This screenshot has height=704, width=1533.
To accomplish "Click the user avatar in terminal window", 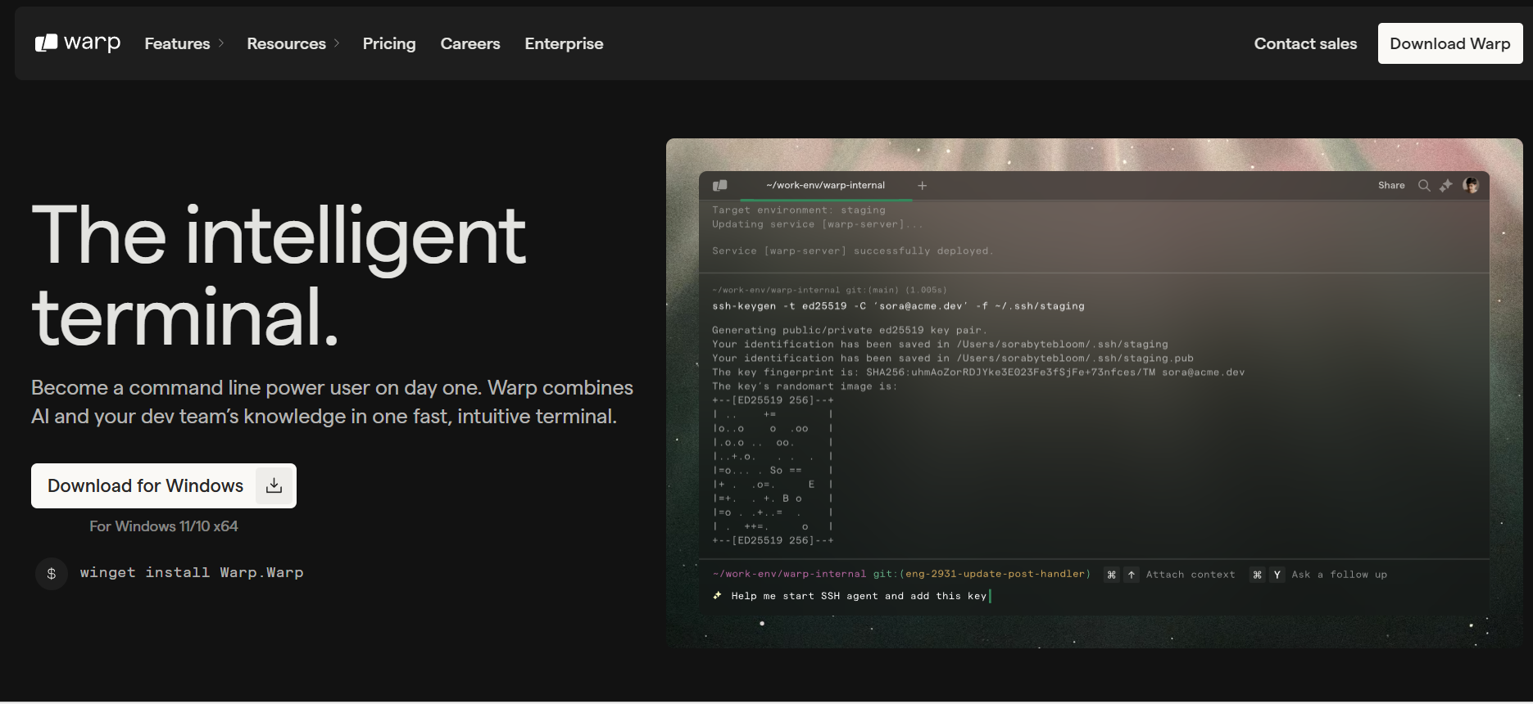I will pyautogui.click(x=1471, y=185).
